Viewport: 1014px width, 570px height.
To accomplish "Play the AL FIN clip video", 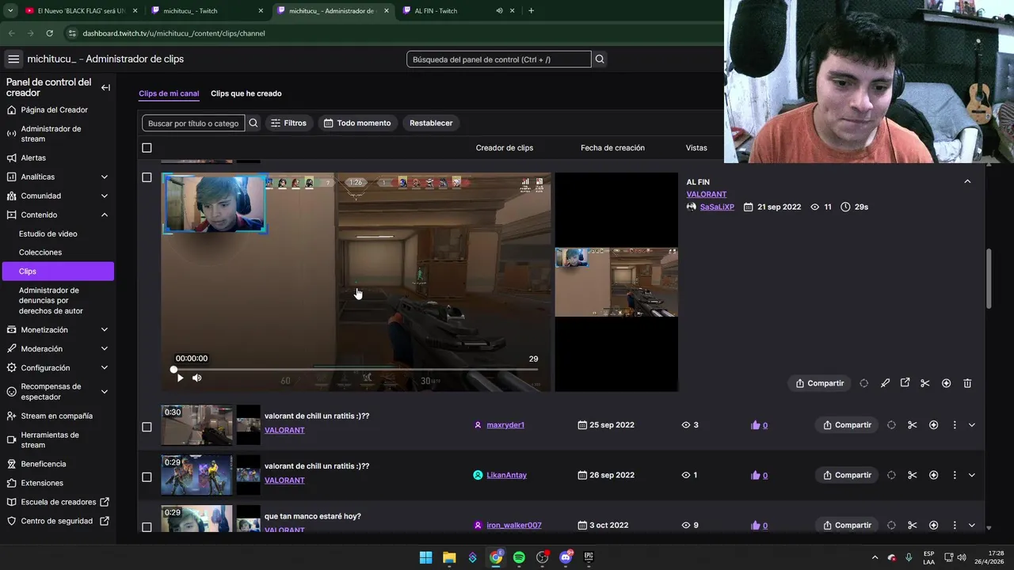I will tap(180, 378).
